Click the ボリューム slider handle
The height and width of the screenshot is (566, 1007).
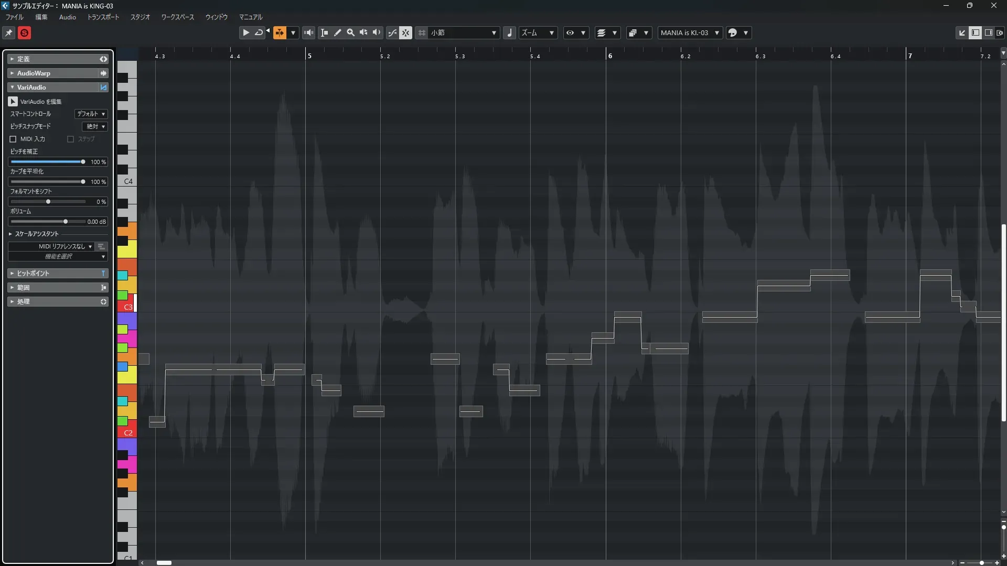66,222
